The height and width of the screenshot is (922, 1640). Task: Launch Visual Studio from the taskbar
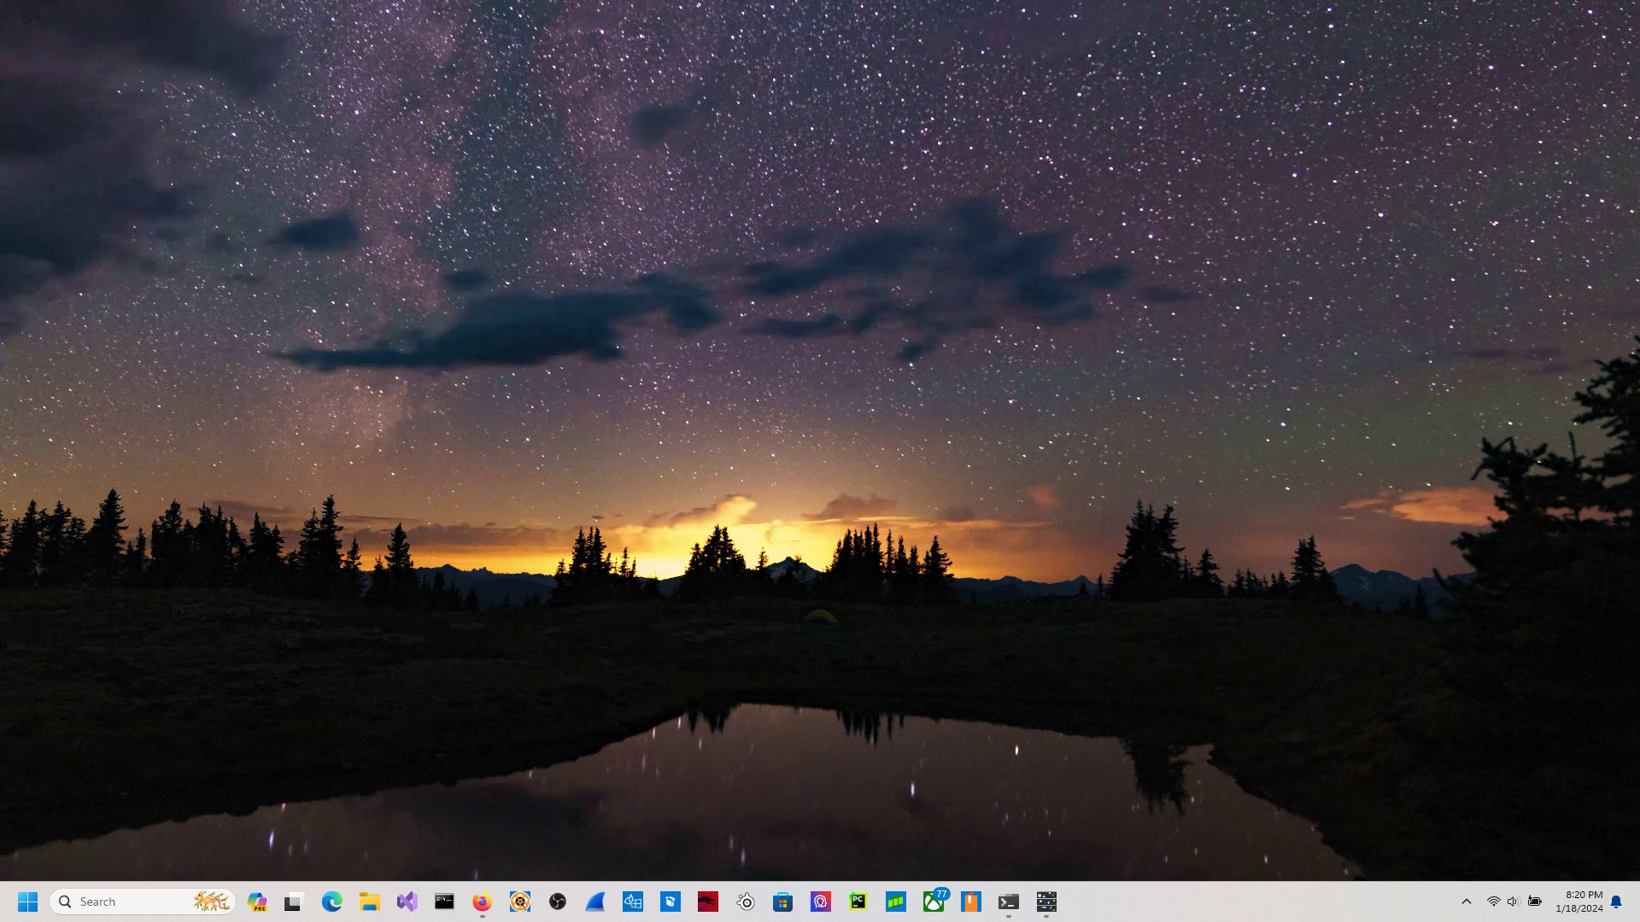(x=407, y=902)
